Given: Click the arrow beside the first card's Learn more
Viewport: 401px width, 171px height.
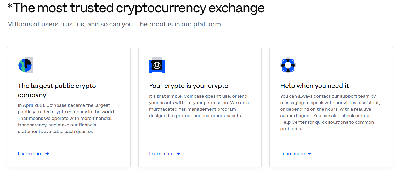Looking at the screenshot, I should (47, 154).
